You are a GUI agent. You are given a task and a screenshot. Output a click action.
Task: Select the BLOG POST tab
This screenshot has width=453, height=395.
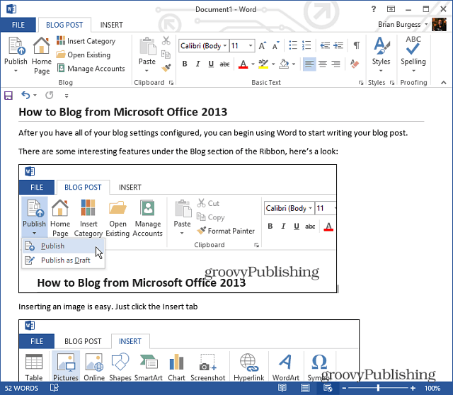(x=64, y=25)
